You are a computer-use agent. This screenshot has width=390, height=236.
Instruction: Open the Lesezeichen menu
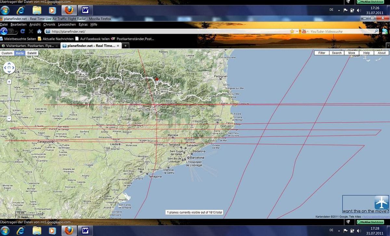[67, 24]
